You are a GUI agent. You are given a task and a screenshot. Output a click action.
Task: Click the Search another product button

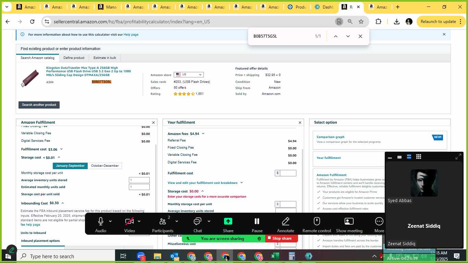click(x=39, y=105)
